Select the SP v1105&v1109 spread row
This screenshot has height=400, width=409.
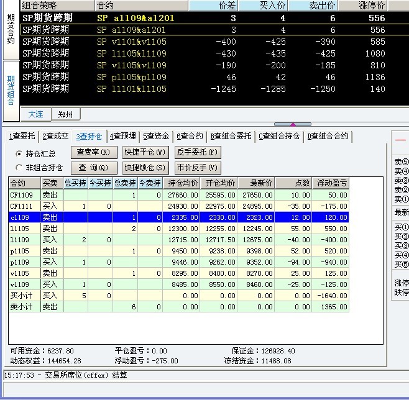click(214, 65)
